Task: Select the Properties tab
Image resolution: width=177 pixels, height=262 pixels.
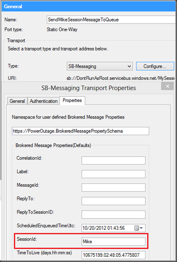Action: (x=72, y=100)
